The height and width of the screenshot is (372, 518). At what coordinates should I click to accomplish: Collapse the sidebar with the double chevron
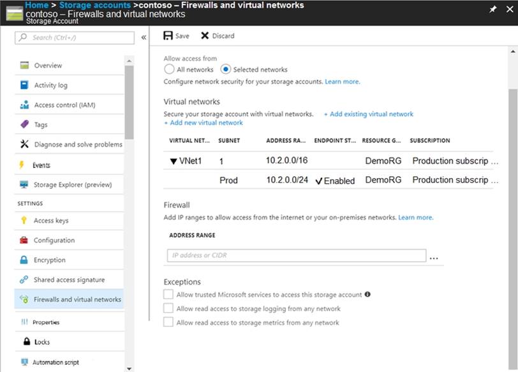click(x=144, y=38)
